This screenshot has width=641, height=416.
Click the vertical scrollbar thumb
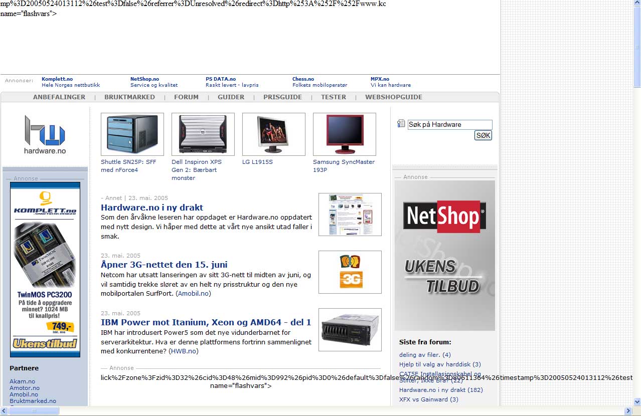point(637,47)
